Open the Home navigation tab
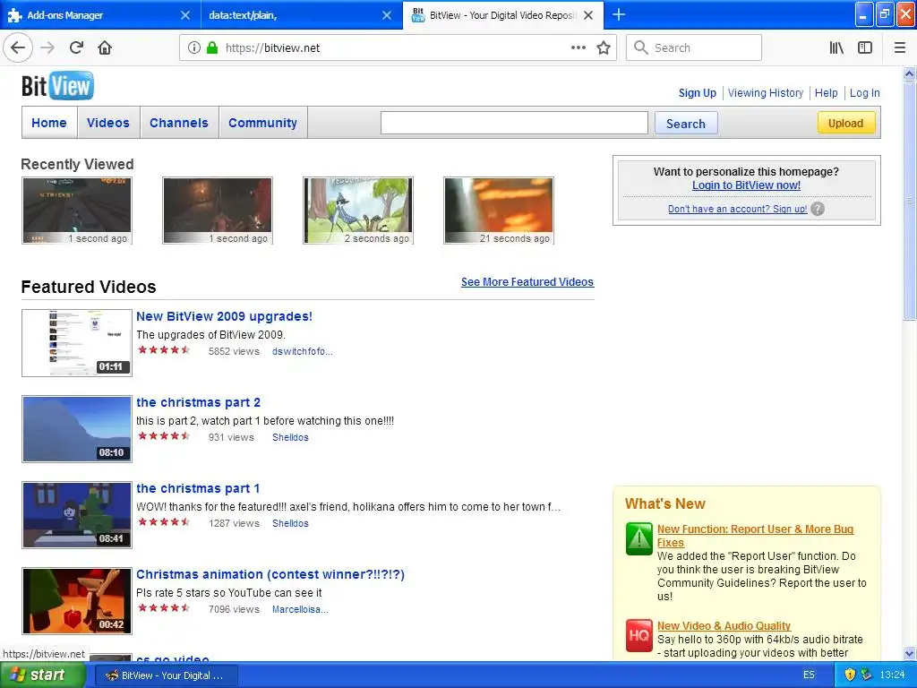Image resolution: width=917 pixels, height=688 pixels. (x=49, y=123)
